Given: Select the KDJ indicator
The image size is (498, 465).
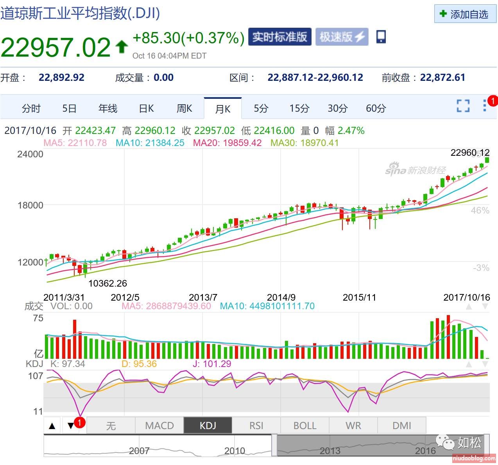Looking at the screenshot, I should click(x=208, y=426).
